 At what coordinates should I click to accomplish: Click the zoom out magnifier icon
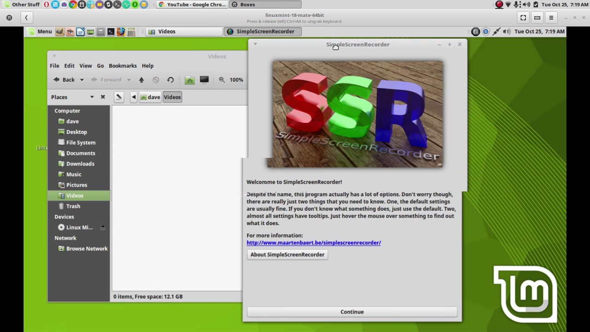222,80
